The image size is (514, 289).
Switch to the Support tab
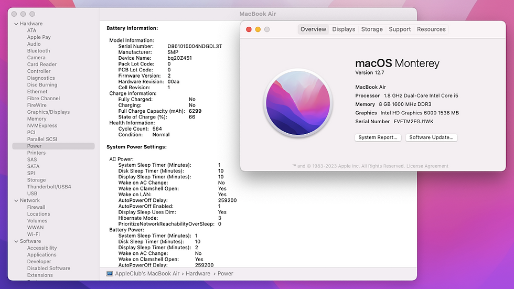tap(400, 29)
